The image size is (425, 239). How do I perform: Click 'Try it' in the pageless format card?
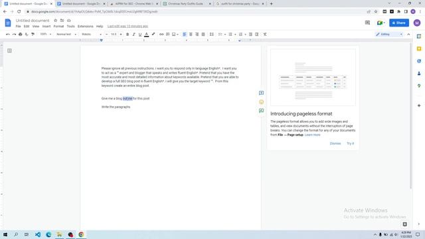pyautogui.click(x=350, y=143)
